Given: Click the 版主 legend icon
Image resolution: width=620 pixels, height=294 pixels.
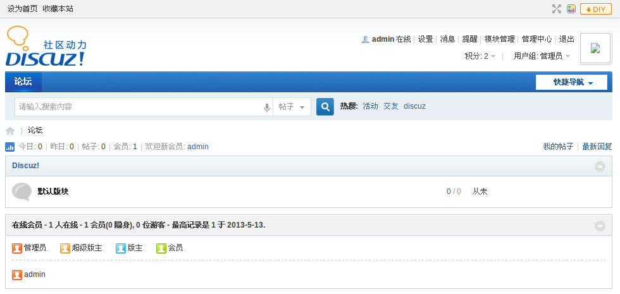Looking at the screenshot, I should click(x=121, y=248).
